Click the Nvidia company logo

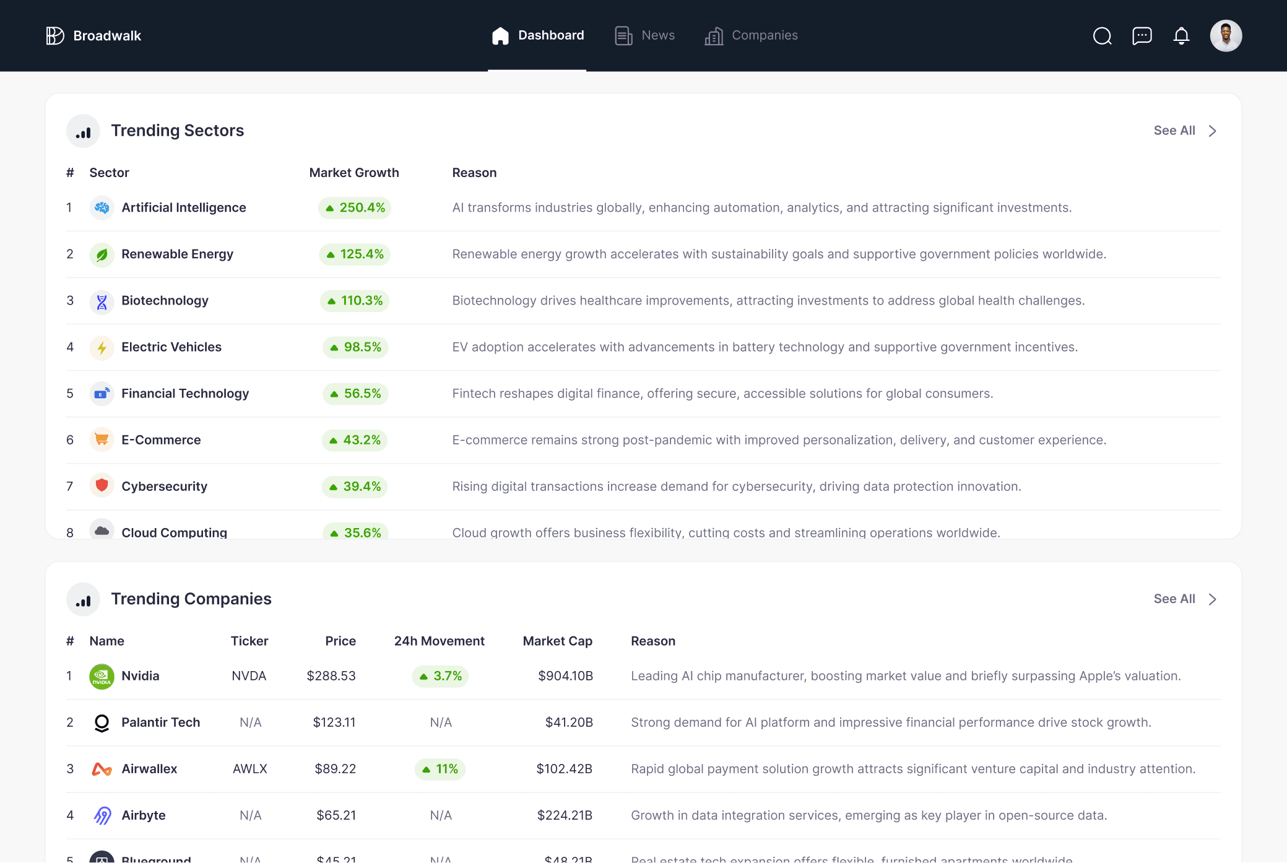102,676
